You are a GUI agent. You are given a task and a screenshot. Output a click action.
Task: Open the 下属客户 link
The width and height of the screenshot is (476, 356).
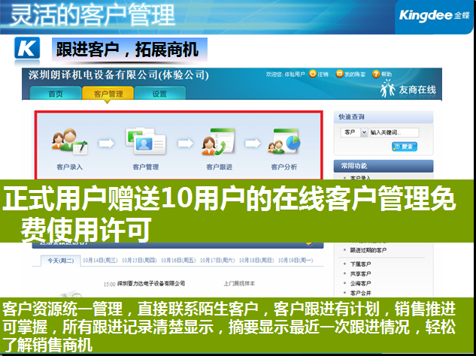pos(360,264)
